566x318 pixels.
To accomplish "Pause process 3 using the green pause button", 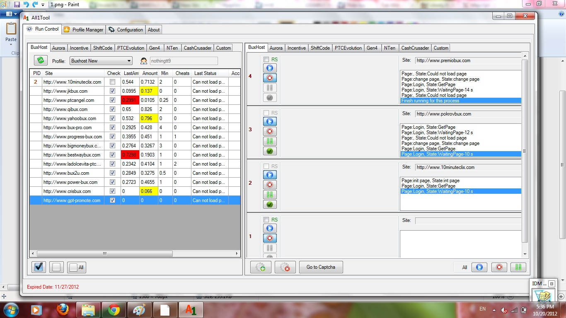I will [270, 141].
